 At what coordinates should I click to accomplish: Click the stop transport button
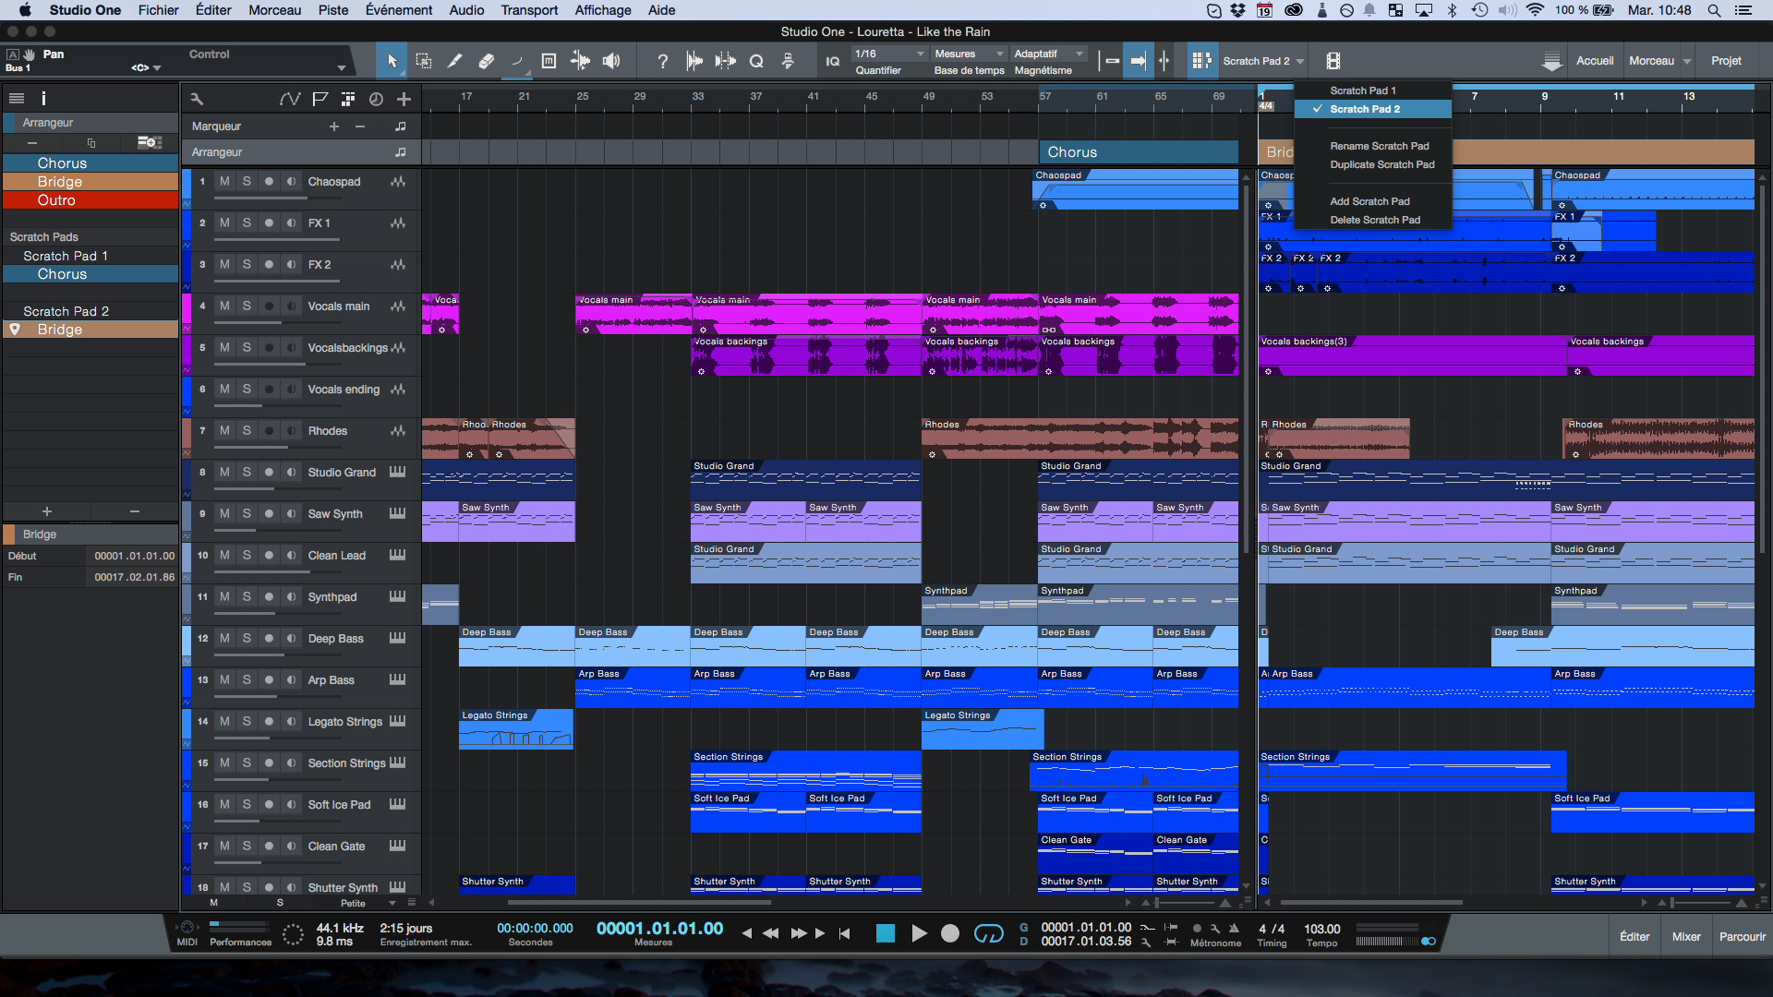tap(885, 933)
